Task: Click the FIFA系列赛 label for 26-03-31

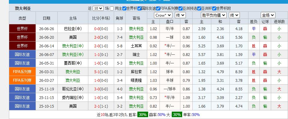Action: (22, 72)
